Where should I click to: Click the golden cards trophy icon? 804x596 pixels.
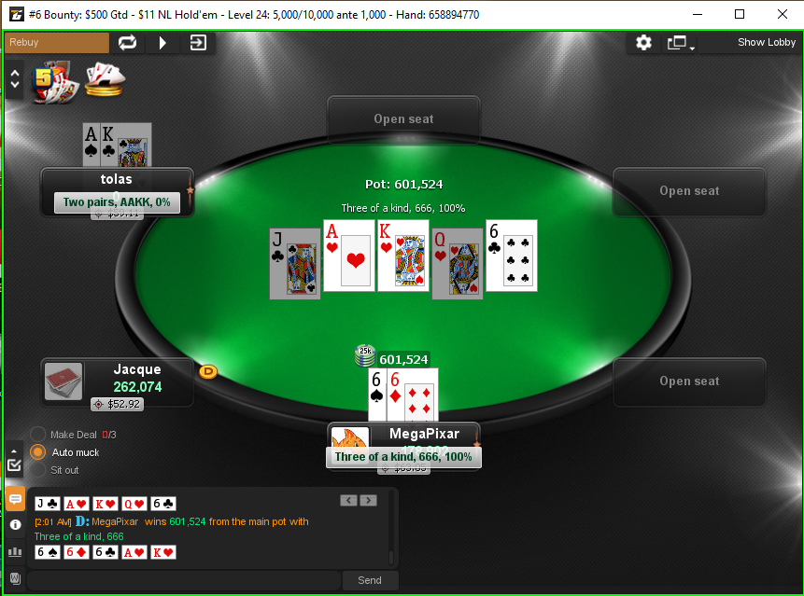105,80
